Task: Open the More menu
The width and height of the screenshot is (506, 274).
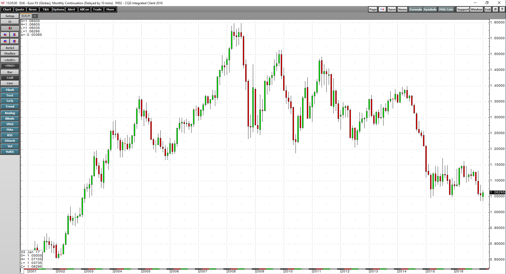Action: click(x=110, y=9)
